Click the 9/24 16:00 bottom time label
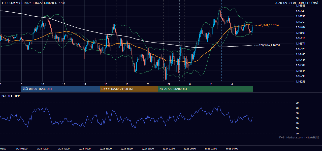The image size is (322, 151). (106, 148)
